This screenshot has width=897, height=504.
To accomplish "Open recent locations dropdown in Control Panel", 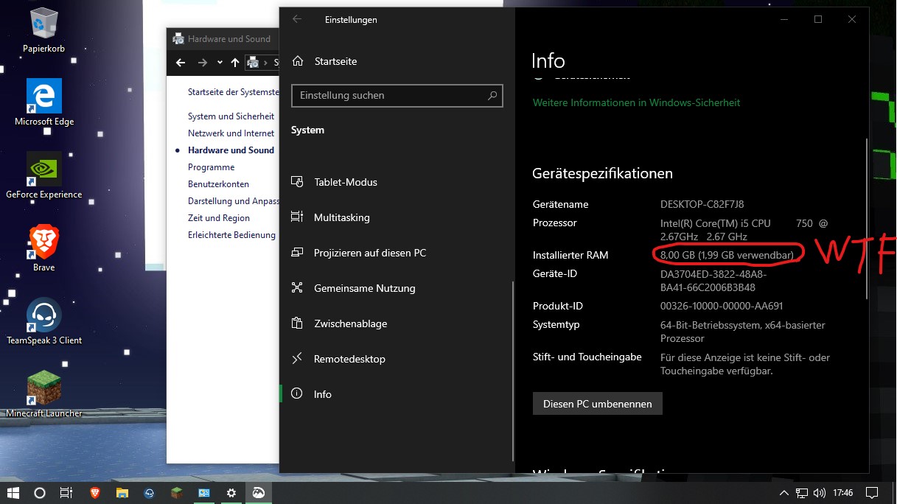I will tap(219, 63).
